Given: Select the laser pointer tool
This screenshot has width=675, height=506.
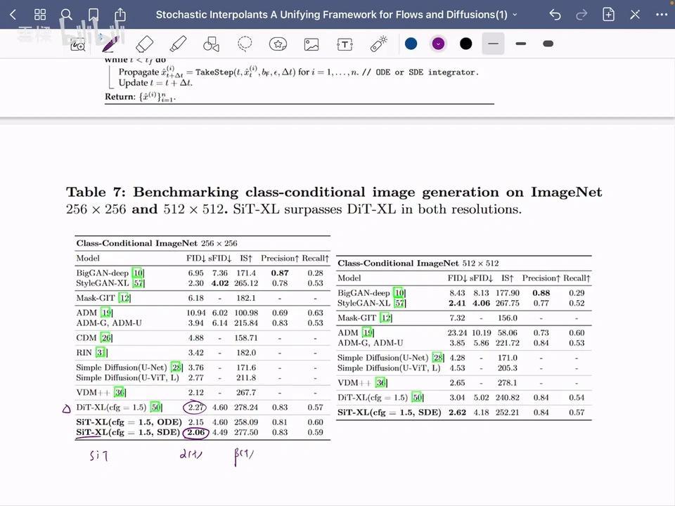Looking at the screenshot, I should pos(378,44).
